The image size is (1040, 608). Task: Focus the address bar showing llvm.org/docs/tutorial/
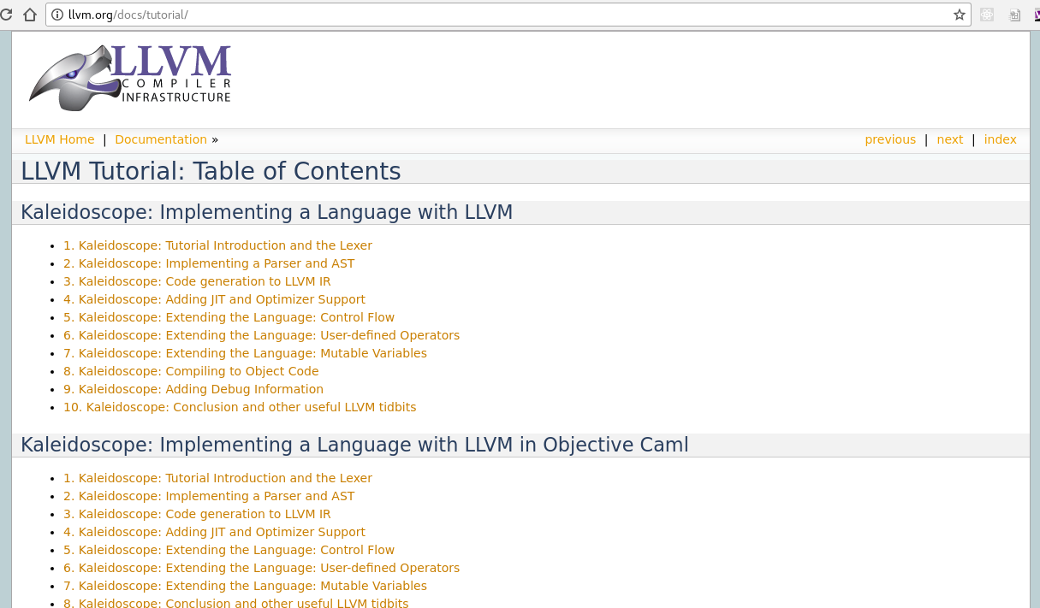508,15
